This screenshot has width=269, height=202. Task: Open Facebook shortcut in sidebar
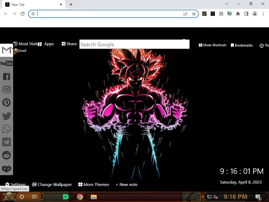point(7,77)
